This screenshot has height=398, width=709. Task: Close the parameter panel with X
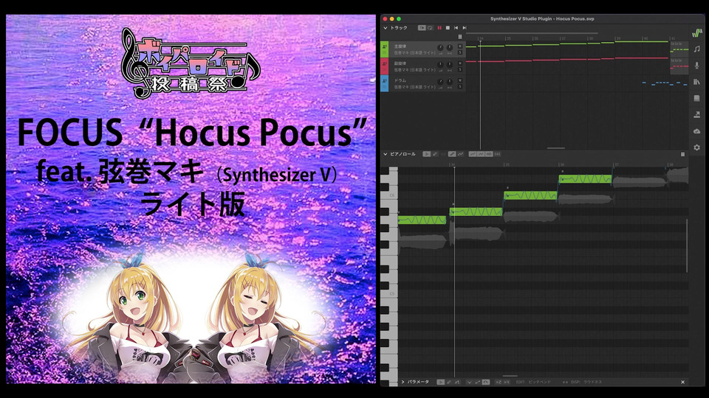(682, 383)
